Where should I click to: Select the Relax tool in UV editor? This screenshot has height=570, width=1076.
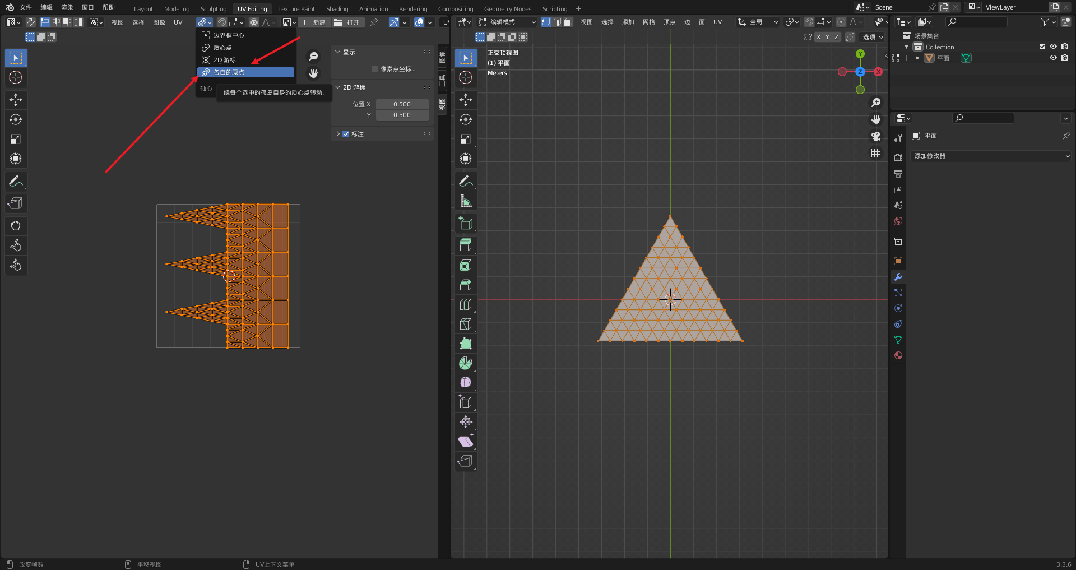pyautogui.click(x=16, y=245)
